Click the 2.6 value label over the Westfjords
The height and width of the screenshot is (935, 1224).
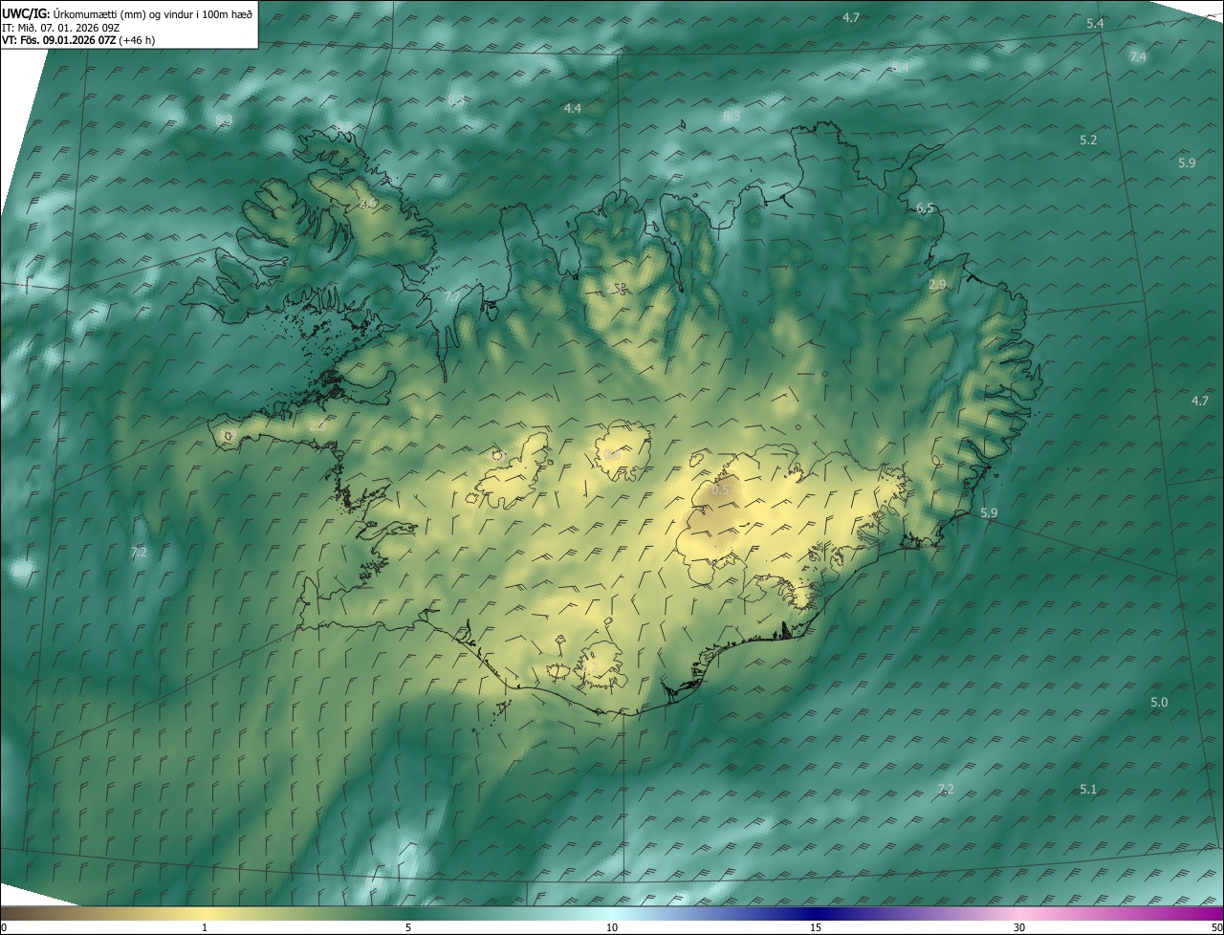click(x=367, y=204)
